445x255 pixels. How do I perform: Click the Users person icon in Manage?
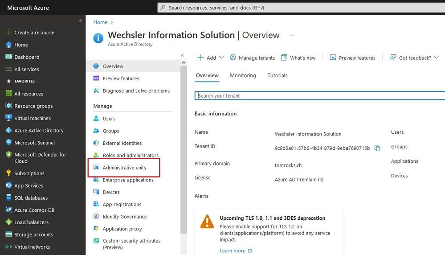coord(96,119)
